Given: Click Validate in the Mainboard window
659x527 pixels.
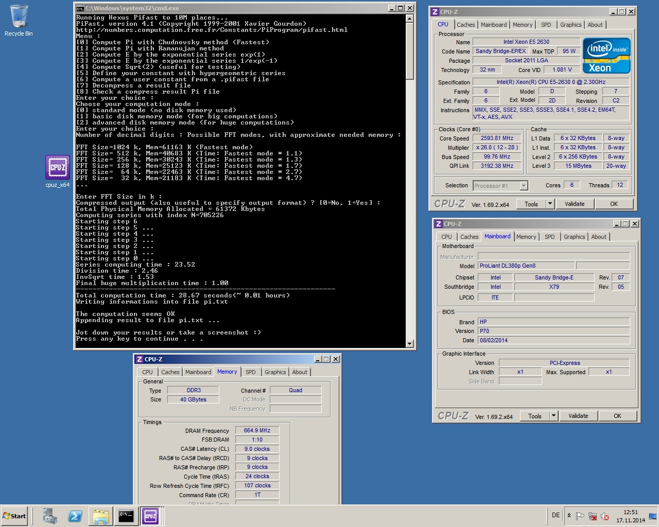Looking at the screenshot, I should [578, 416].
